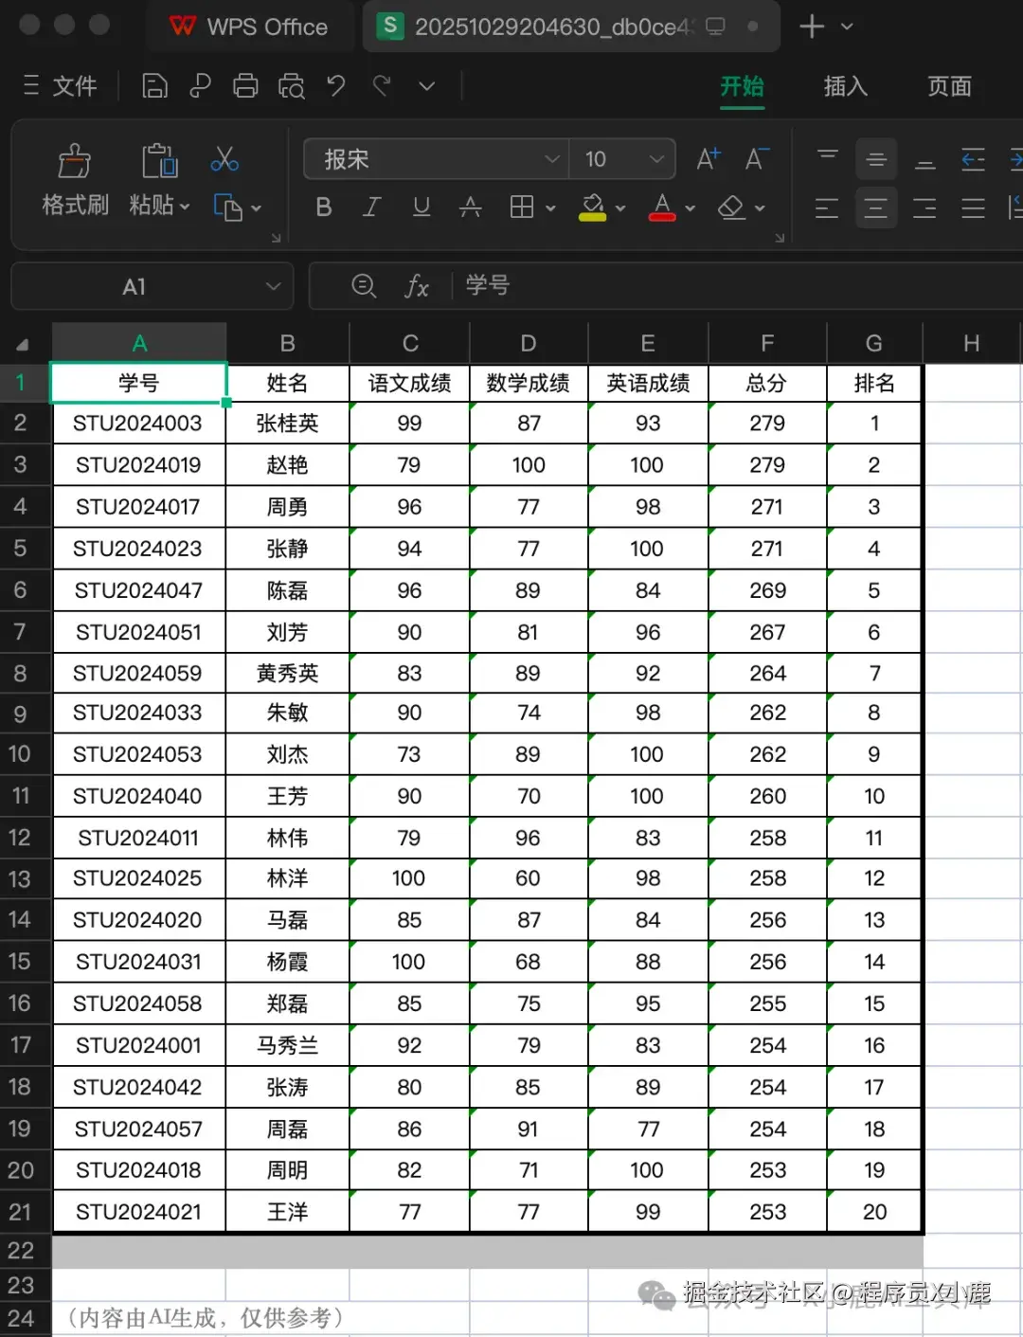1023x1337 pixels.
Task: Click the Save icon in quick access toolbar
Action: coord(154,85)
